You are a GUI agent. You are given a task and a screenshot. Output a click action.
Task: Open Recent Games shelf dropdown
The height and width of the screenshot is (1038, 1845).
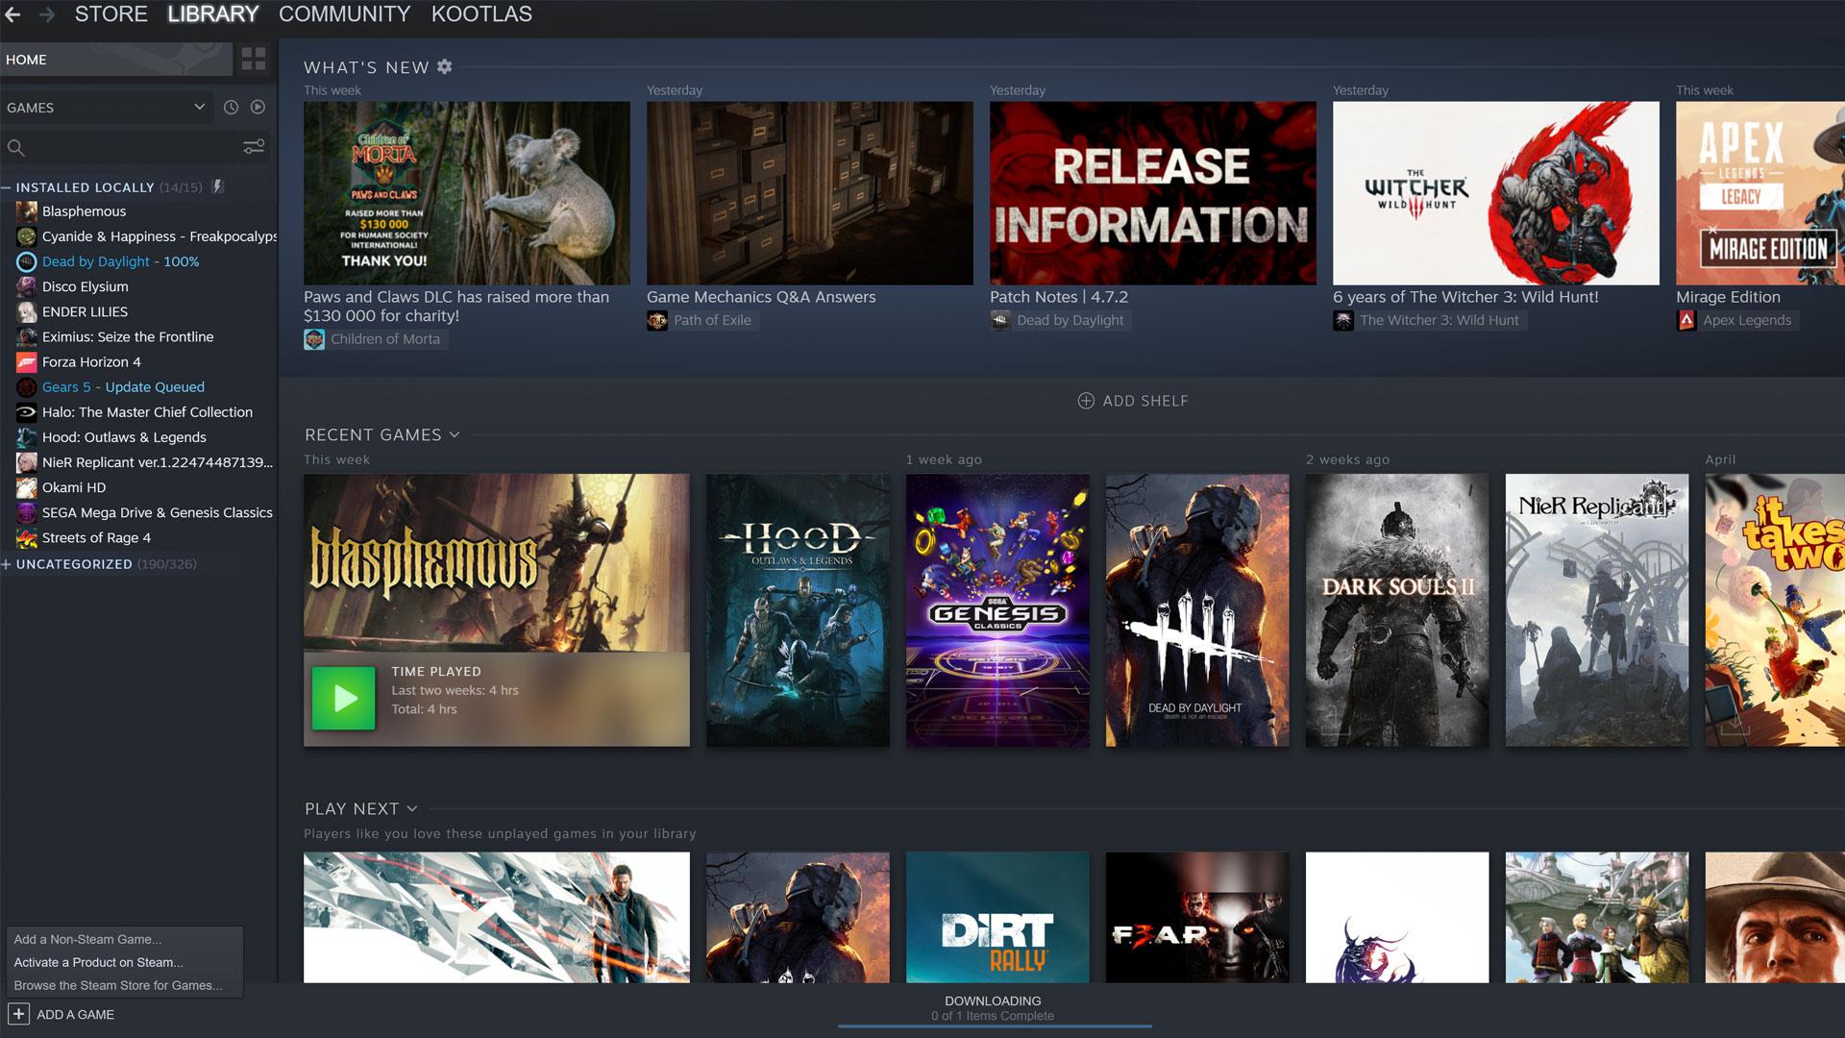(455, 435)
